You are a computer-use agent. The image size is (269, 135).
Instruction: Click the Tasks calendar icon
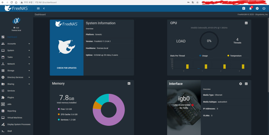[3, 57]
